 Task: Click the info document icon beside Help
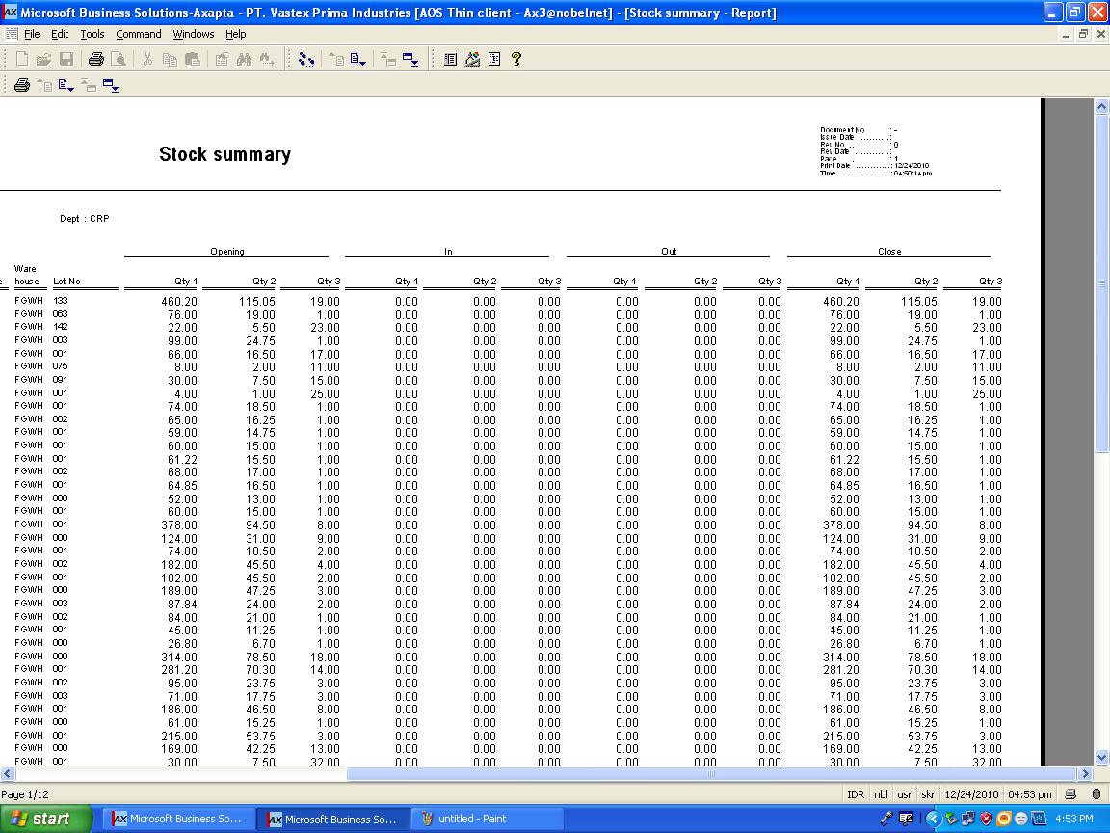pos(494,60)
